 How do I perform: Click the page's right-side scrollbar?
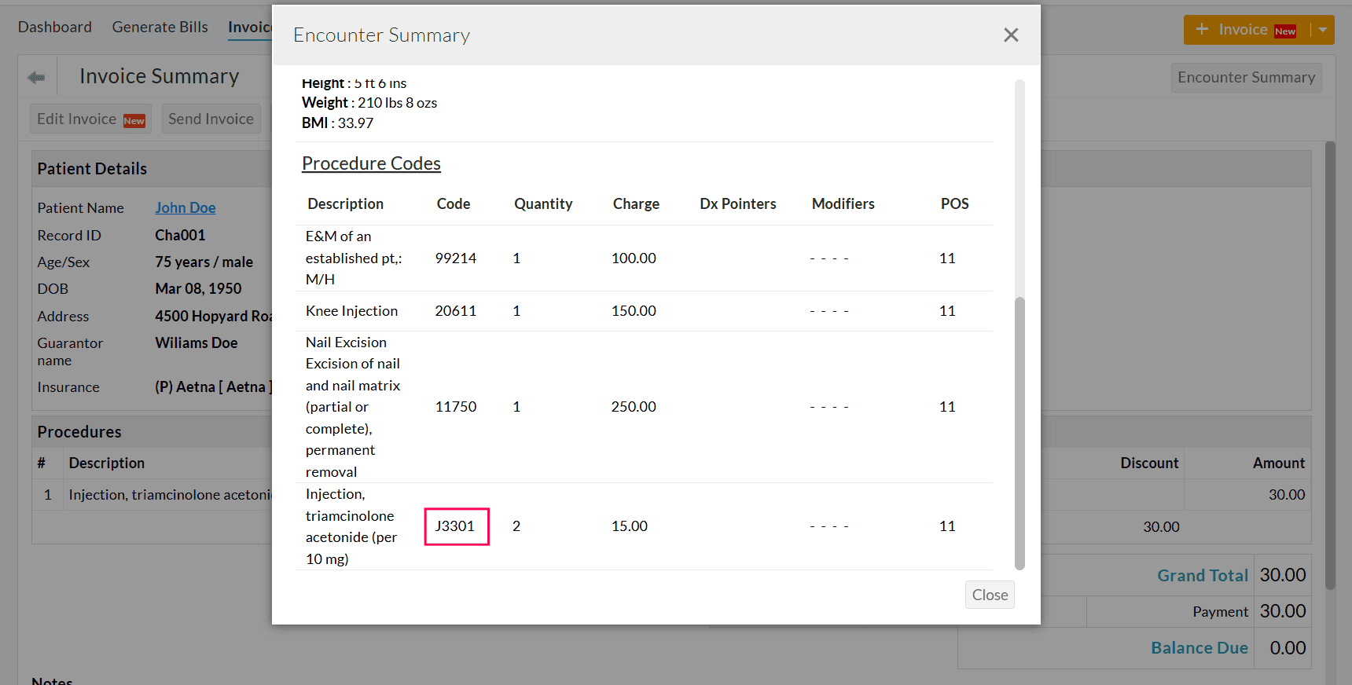(x=1330, y=365)
